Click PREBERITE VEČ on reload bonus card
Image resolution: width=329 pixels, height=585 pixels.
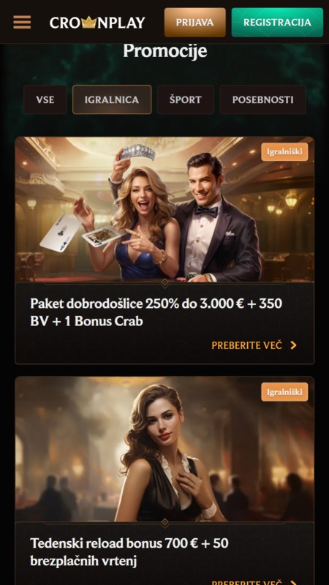point(246,583)
